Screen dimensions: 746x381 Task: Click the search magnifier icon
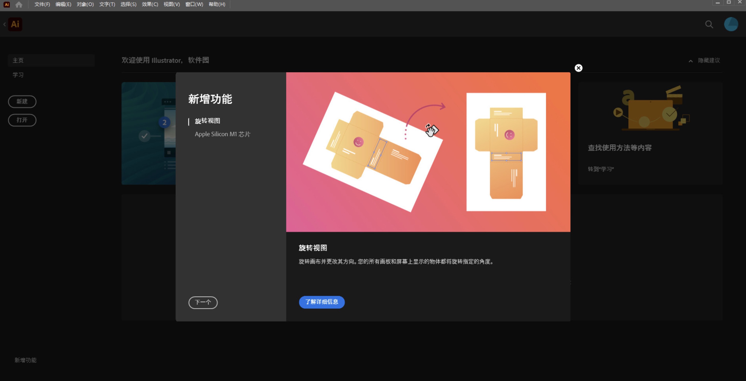pos(709,24)
